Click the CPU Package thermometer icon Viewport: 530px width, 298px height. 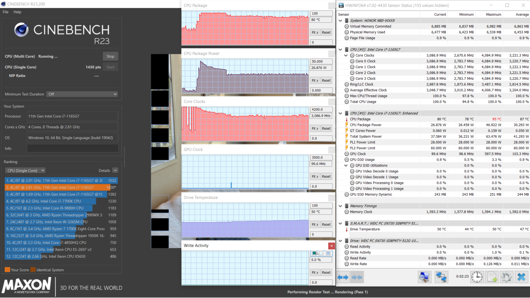pos(346,119)
